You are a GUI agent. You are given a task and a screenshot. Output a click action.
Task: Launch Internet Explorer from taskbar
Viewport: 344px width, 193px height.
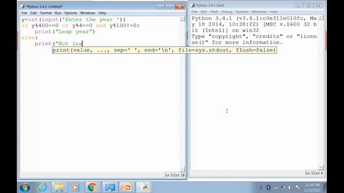[x=42, y=188]
